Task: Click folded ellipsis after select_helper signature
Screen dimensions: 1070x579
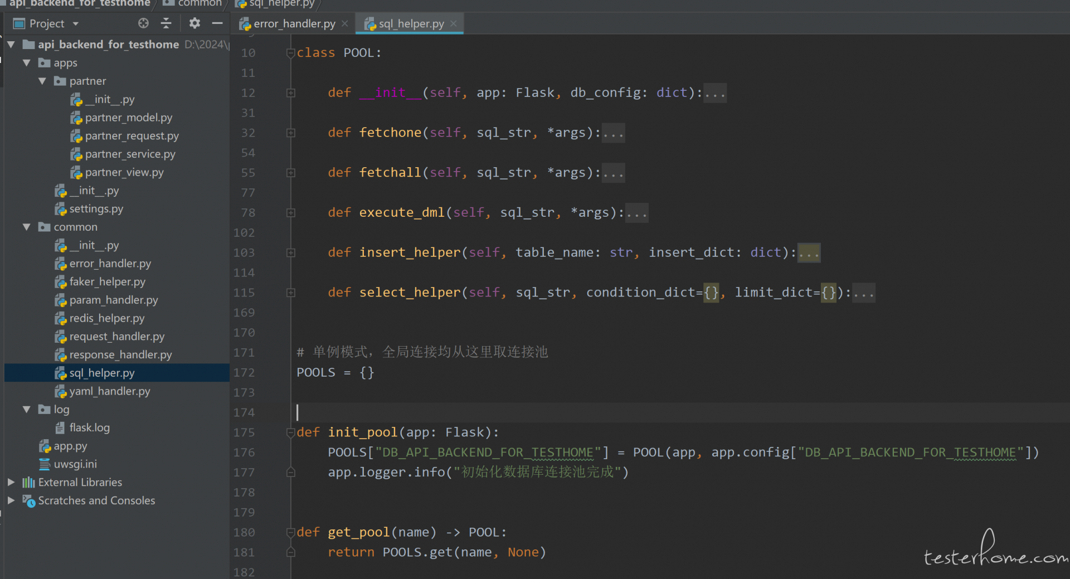Action: [864, 293]
